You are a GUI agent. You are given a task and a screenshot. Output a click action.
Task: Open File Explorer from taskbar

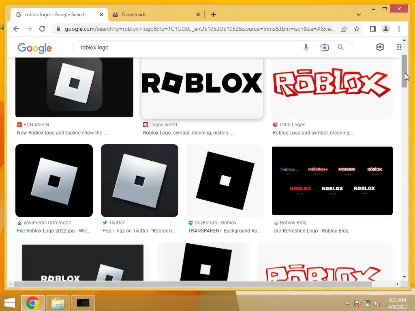(58, 303)
